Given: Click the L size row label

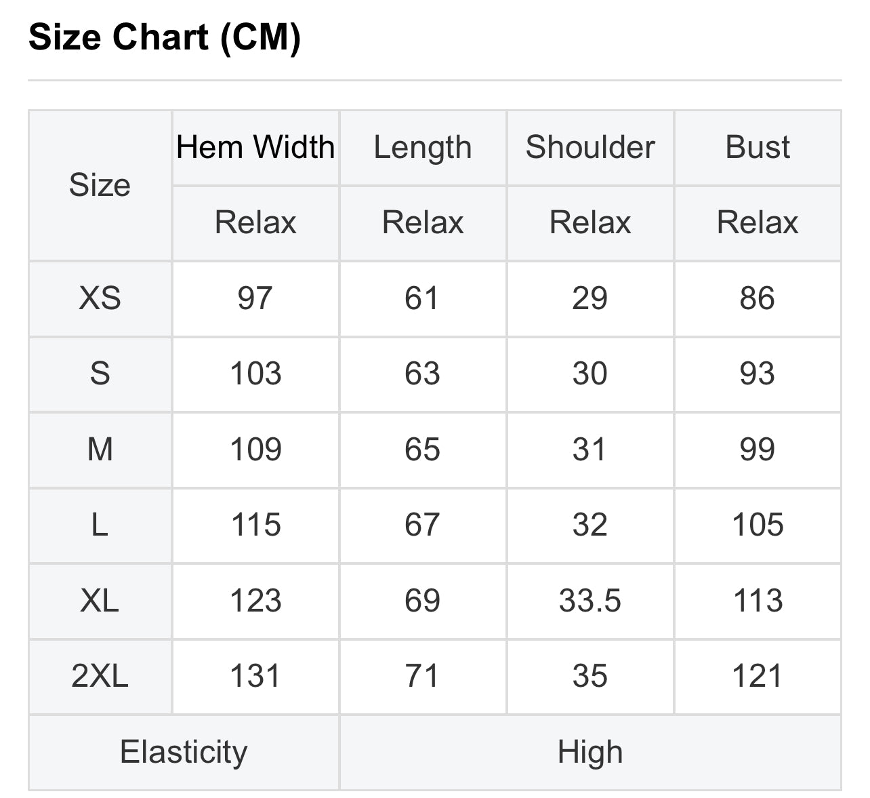Looking at the screenshot, I should [100, 525].
